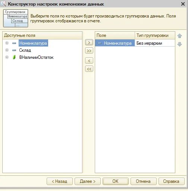Open the Без иерархии grouping type cell
Image resolution: width=188 pixels, height=191 pixels.
155,43
